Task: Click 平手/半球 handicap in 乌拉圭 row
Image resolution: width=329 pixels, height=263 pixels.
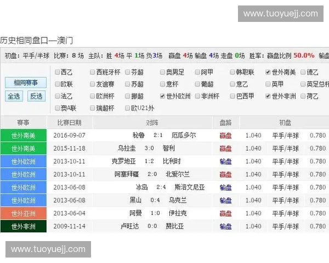Action: [285, 148]
